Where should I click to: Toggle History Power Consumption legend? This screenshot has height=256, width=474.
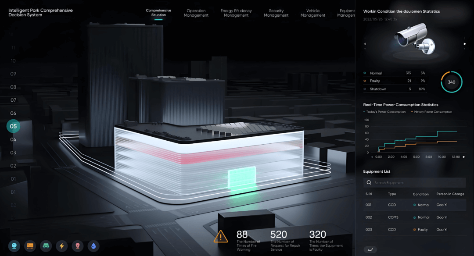click(x=432, y=112)
